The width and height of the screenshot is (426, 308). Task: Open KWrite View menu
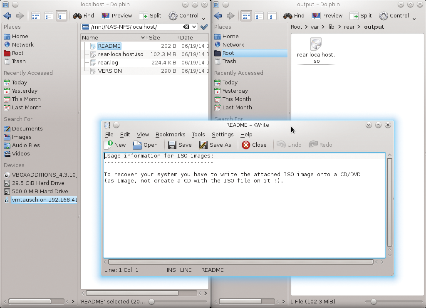pyautogui.click(x=143, y=135)
